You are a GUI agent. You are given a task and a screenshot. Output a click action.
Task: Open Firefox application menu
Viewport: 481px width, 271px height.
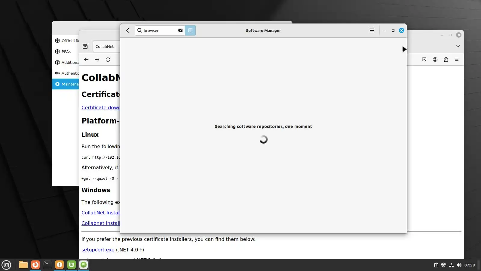457,60
